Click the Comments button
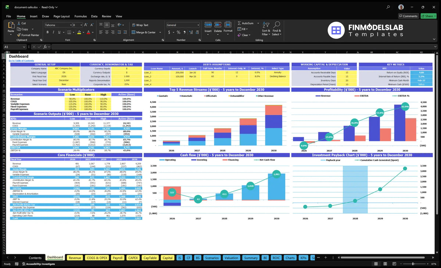The image size is (441, 268). click(408, 16)
